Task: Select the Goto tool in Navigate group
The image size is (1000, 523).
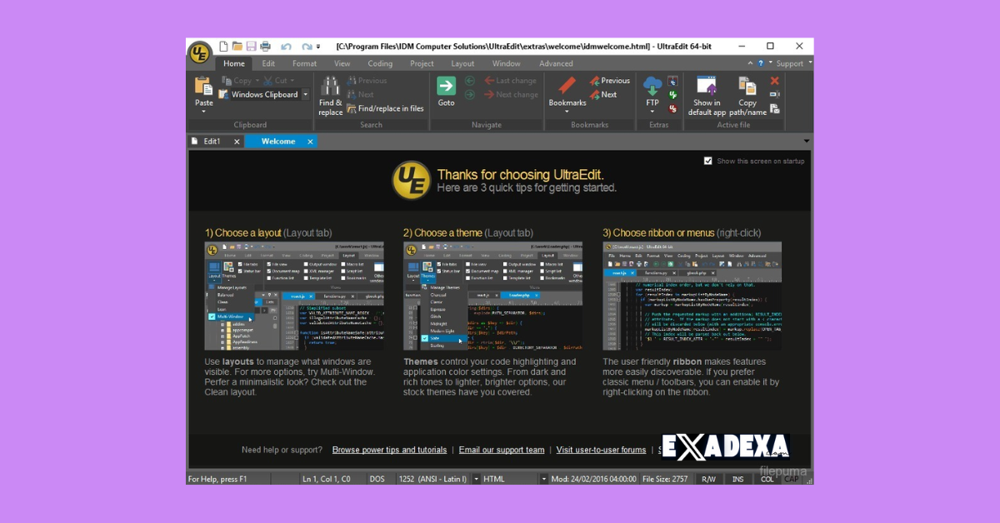Action: (x=446, y=92)
